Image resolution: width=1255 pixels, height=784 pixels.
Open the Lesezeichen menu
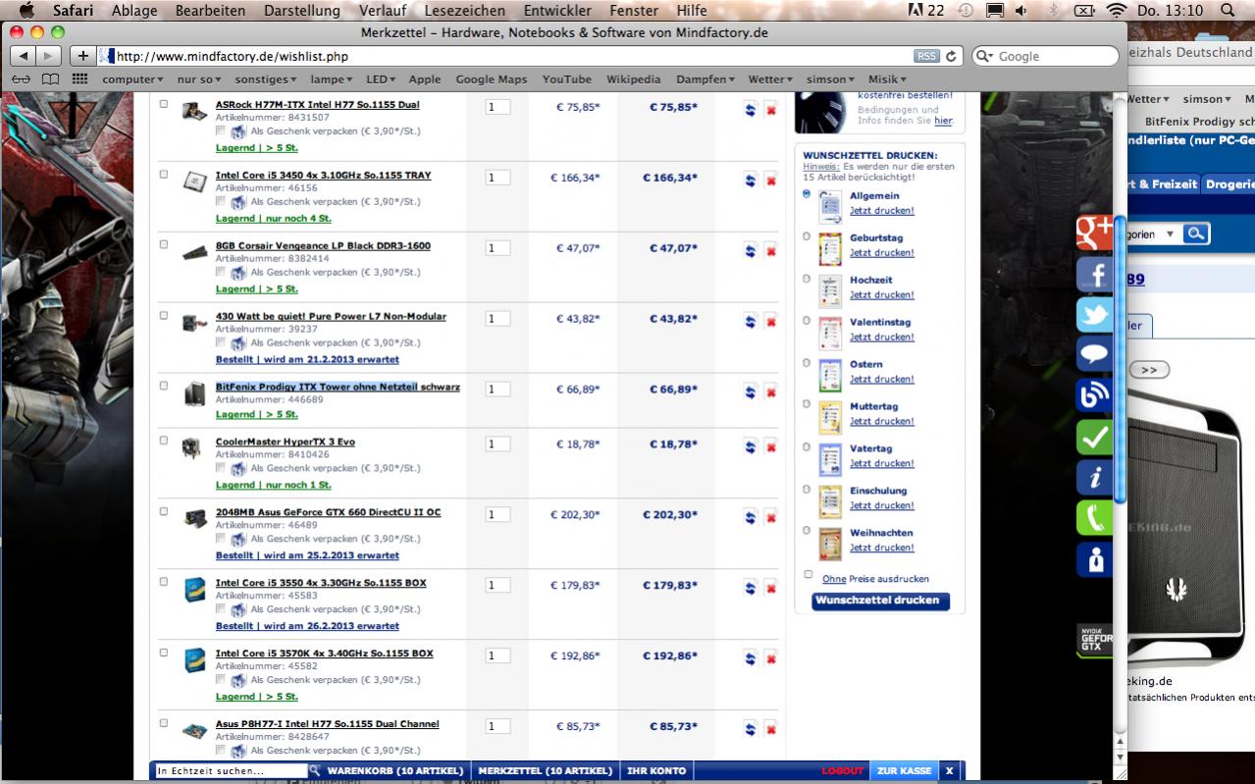[x=465, y=10]
